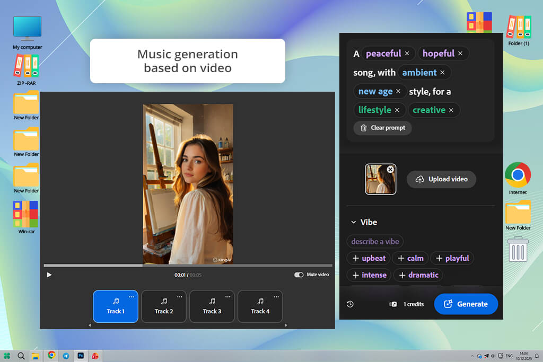Remove the lifestyle tag
The image size is (543, 362).
pyautogui.click(x=397, y=110)
